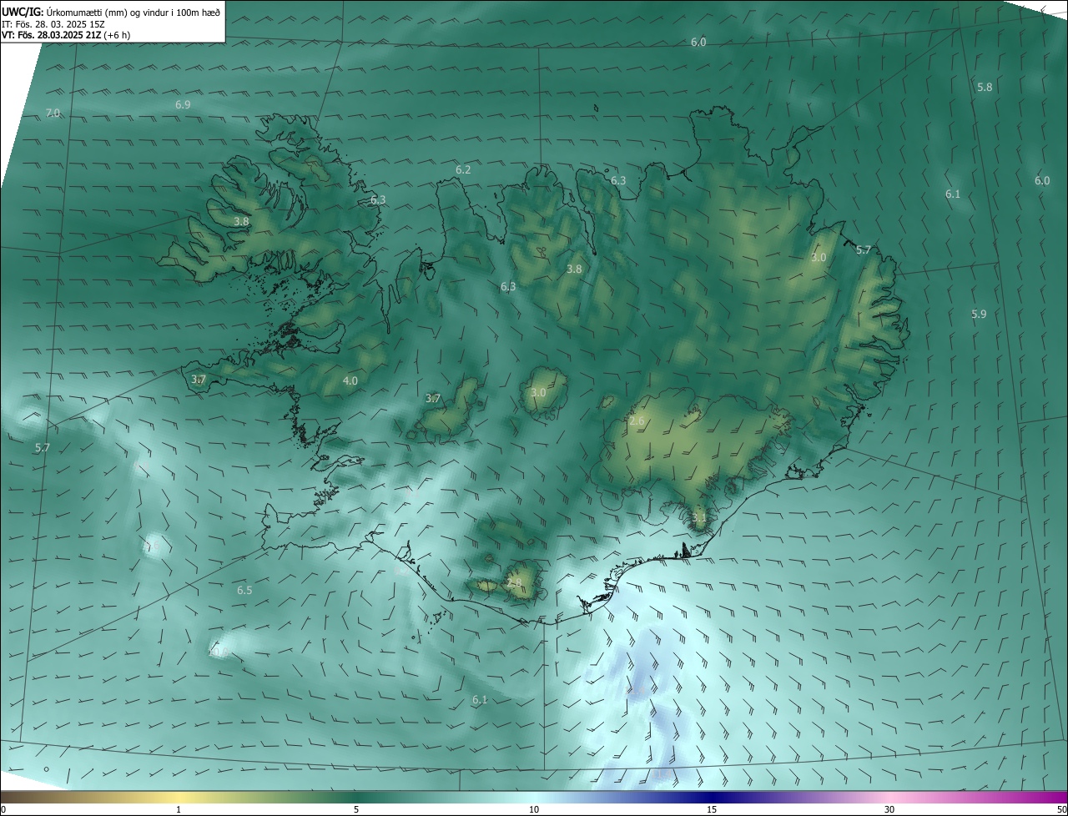The width and height of the screenshot is (1068, 816).
Task: Click the 2.8 value on the map
Action: click(514, 582)
